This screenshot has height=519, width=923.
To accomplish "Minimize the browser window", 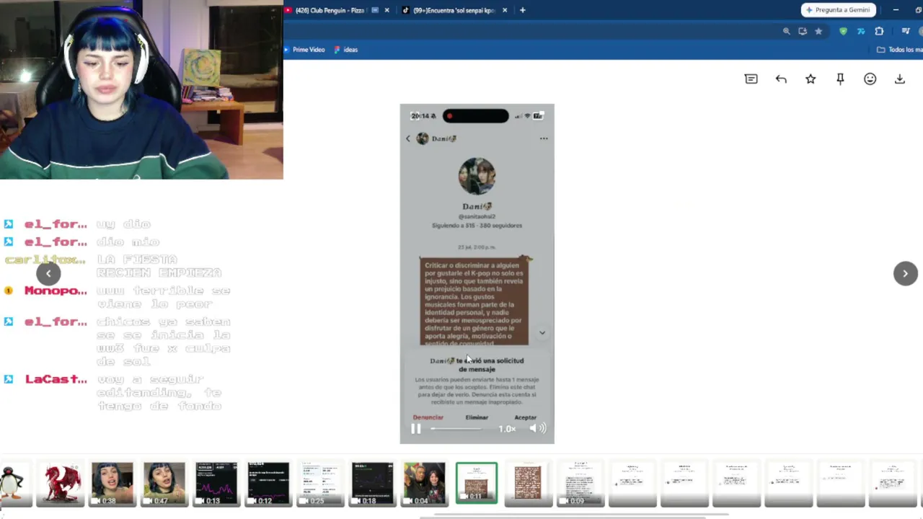I will tap(896, 10).
